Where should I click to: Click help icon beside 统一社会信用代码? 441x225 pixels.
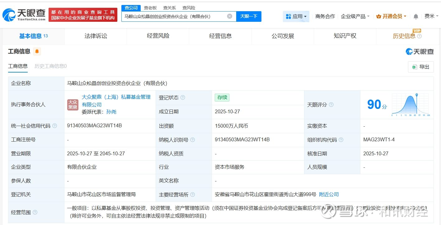[55, 126]
